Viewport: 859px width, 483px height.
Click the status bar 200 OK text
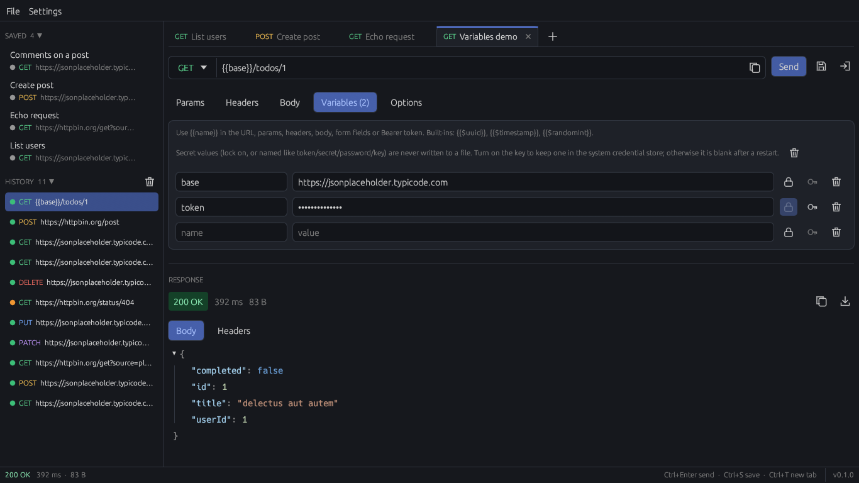pos(18,475)
